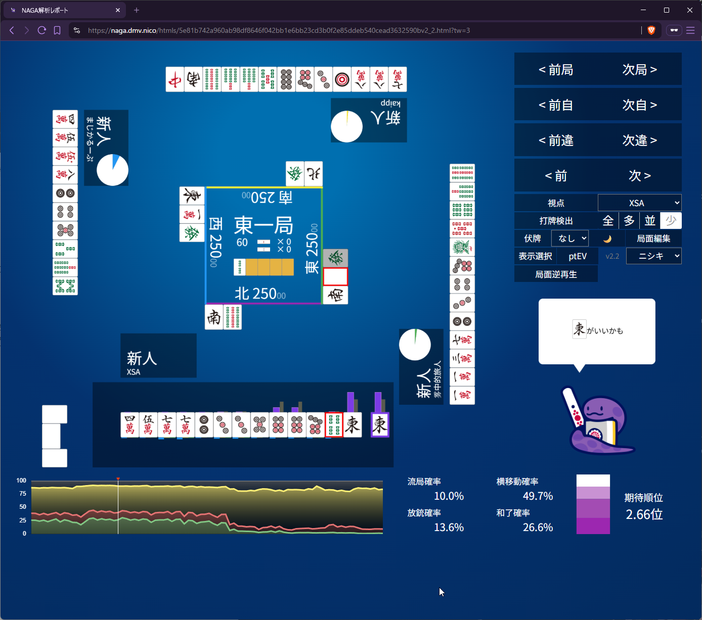Viewport: 702px width, 620px height.
Task: Go back using browser back arrow
Action: 12,30
